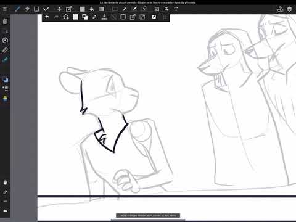Open the yellow-blue brush color icon
This screenshot has width=296, height=222.
coord(5,99)
